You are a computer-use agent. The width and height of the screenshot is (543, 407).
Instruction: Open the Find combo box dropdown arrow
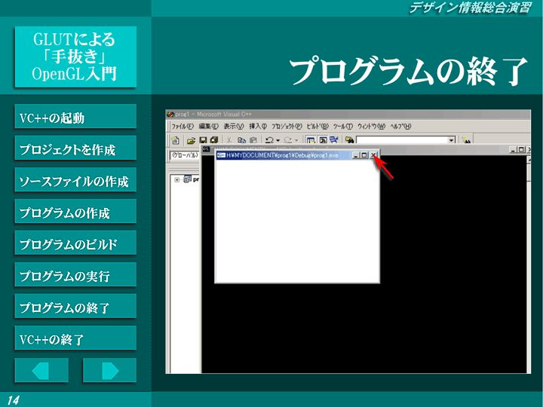[x=451, y=140]
